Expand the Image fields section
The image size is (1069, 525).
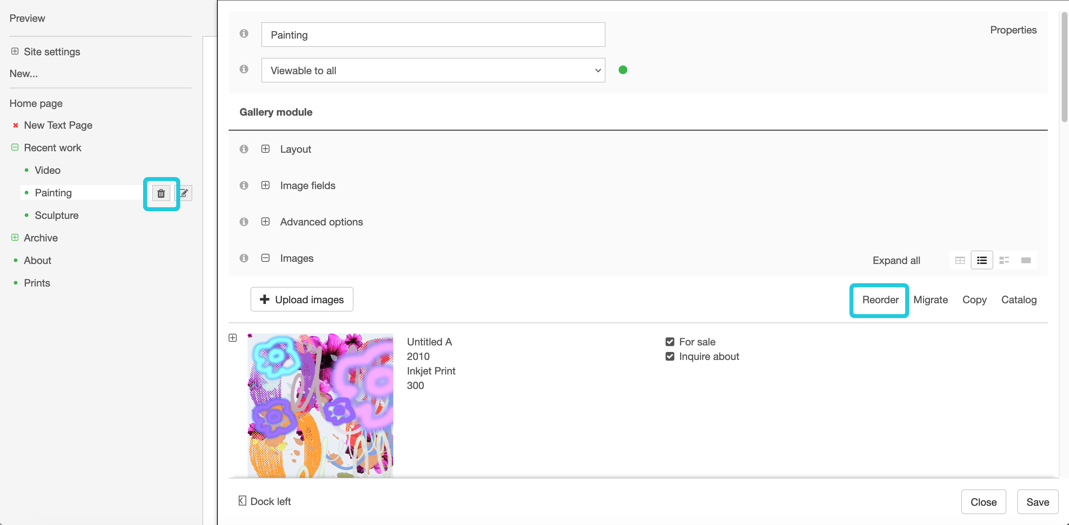coord(265,185)
